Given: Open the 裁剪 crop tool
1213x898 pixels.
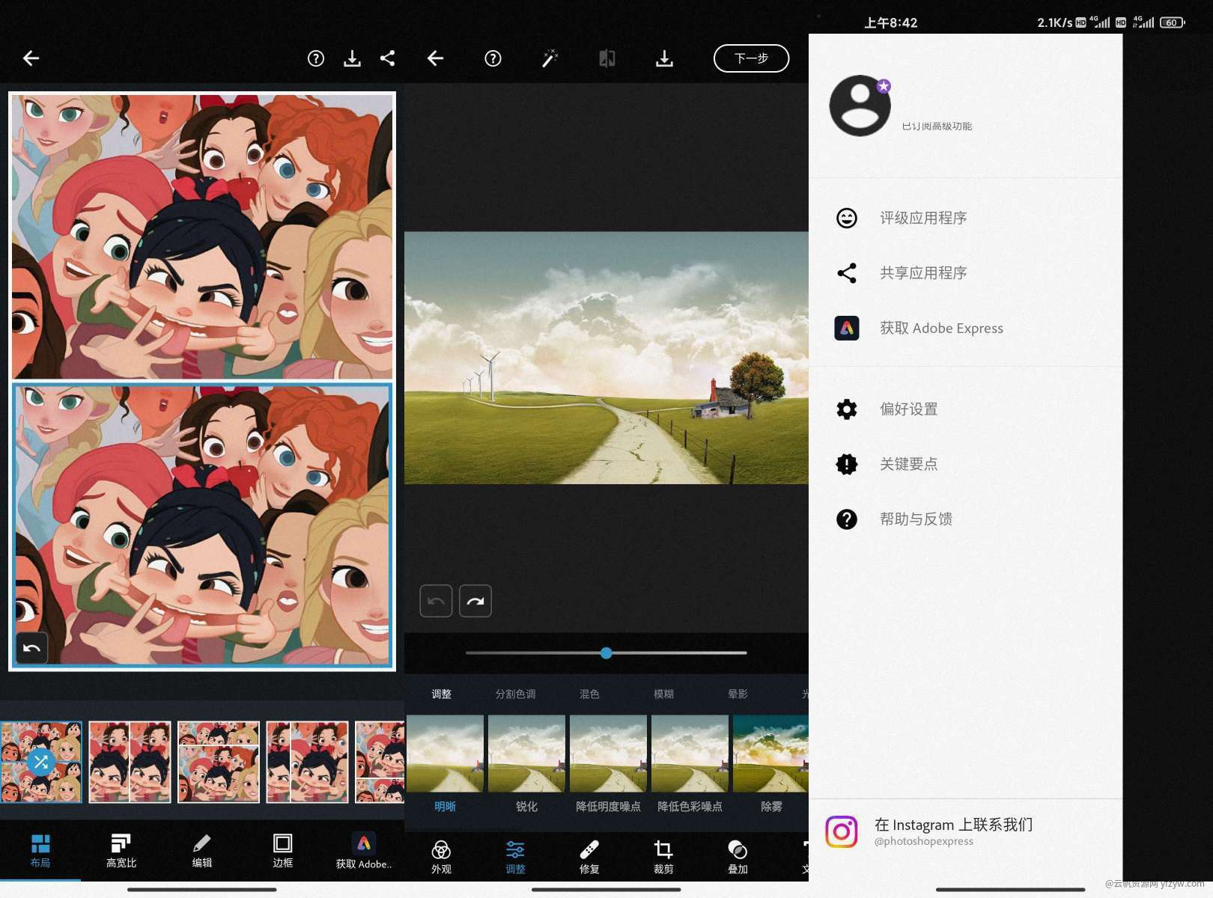Looking at the screenshot, I should click(x=663, y=857).
